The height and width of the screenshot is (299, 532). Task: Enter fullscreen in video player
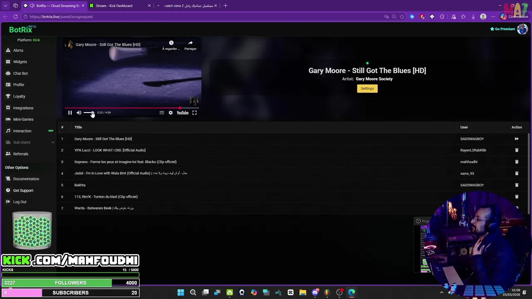click(x=194, y=113)
